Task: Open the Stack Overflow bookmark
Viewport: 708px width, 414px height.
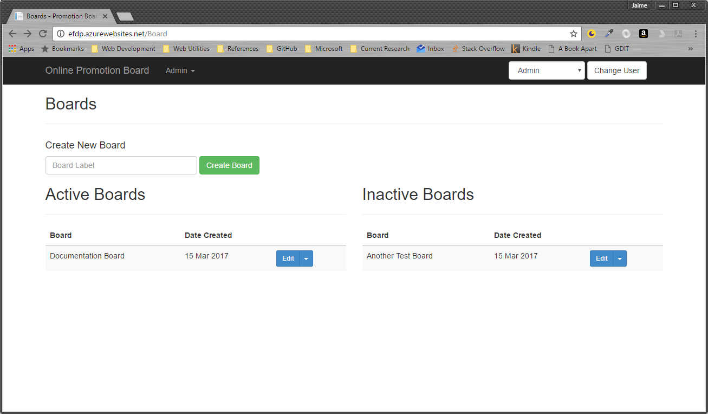Action: click(478, 49)
